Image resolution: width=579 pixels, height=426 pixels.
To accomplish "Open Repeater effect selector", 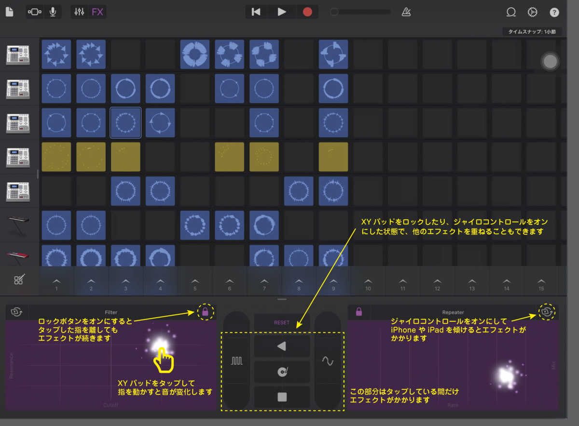I will point(453,312).
